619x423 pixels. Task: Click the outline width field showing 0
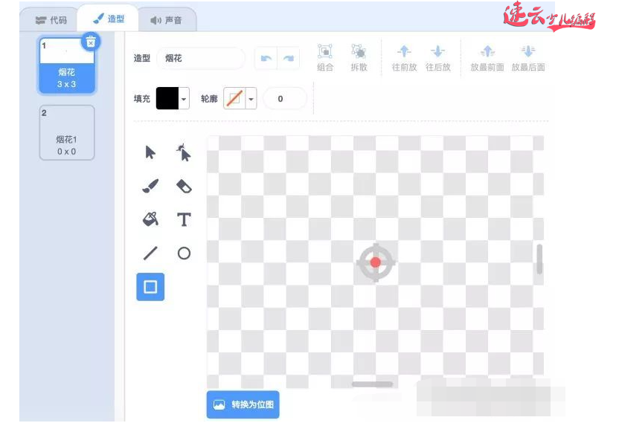click(x=284, y=99)
